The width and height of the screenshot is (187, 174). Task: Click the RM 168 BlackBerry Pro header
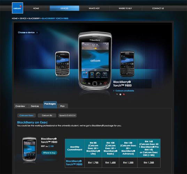tap(149, 148)
